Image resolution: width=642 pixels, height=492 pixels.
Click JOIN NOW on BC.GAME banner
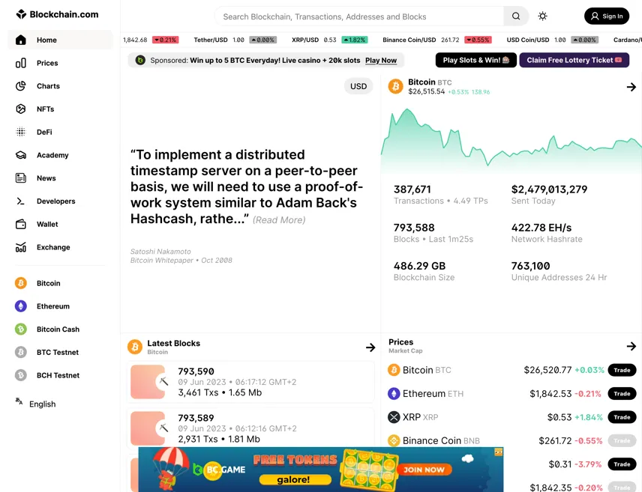[424, 470]
